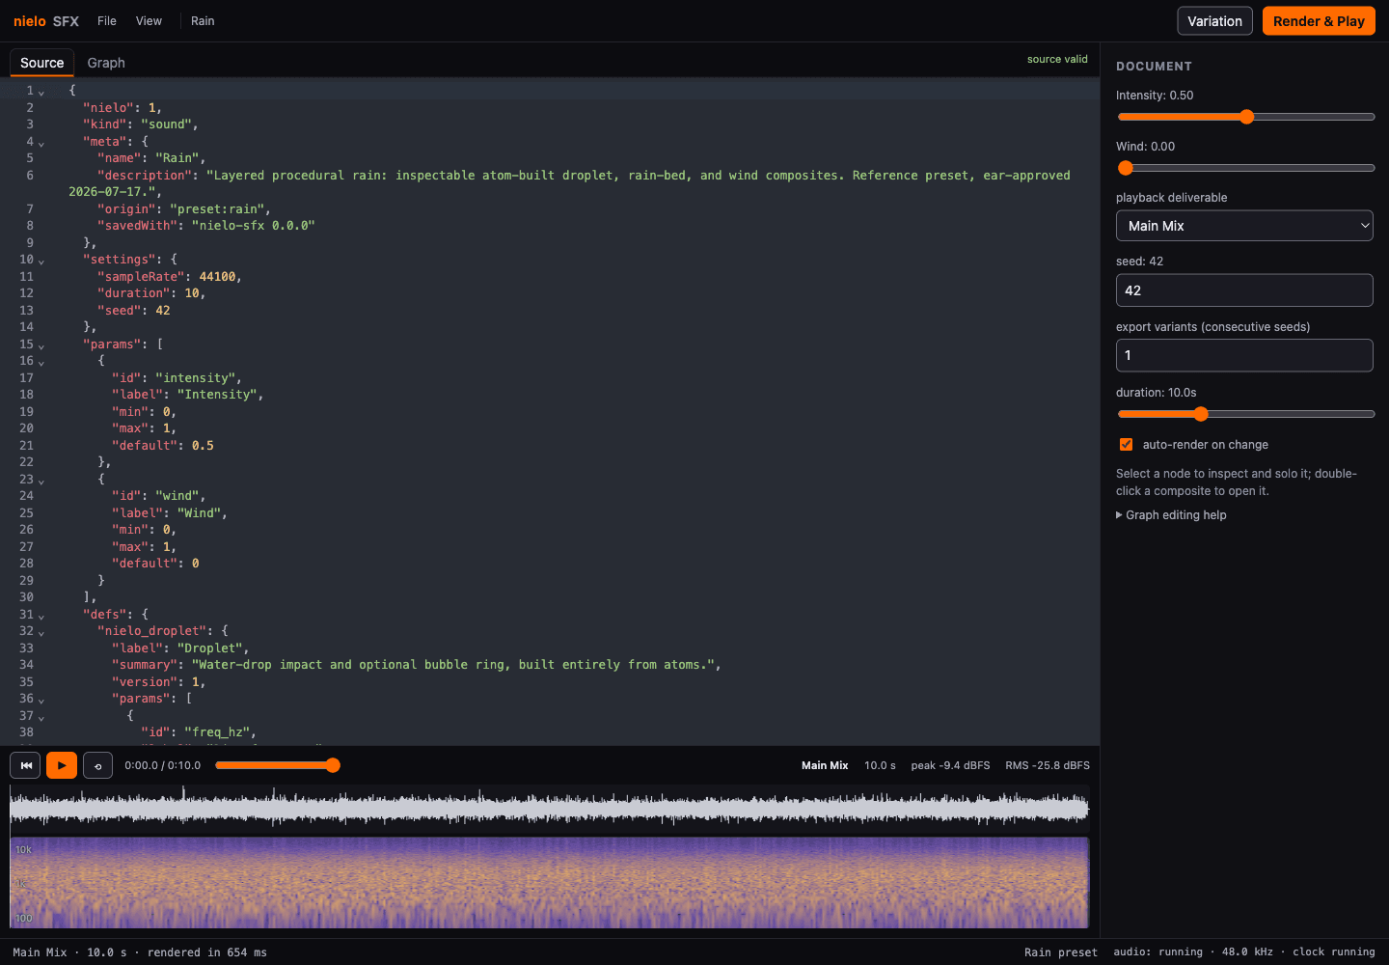Click the Variation button

[1214, 21]
